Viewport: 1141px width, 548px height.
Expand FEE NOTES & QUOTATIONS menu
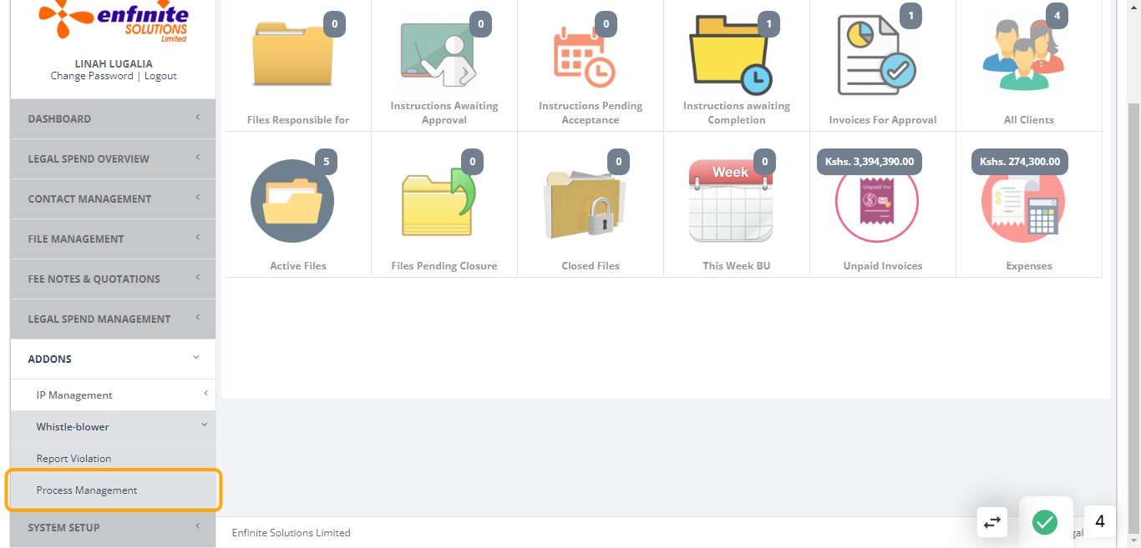click(113, 279)
